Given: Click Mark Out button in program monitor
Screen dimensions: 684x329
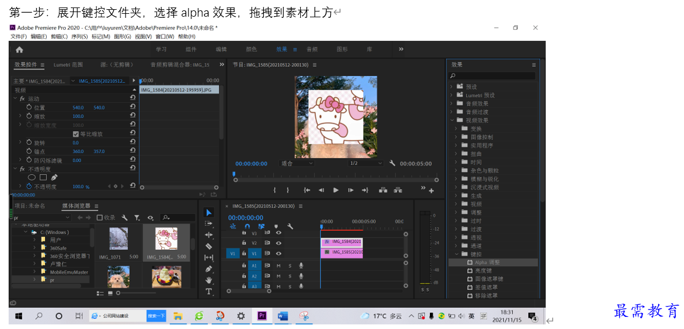Looking at the screenshot, I should (288, 190).
